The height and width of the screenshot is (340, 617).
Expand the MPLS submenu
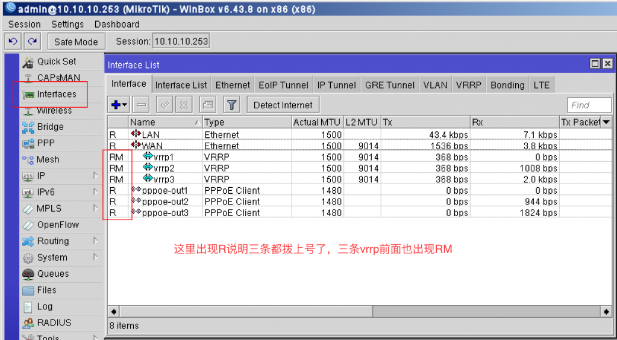pyautogui.click(x=96, y=208)
